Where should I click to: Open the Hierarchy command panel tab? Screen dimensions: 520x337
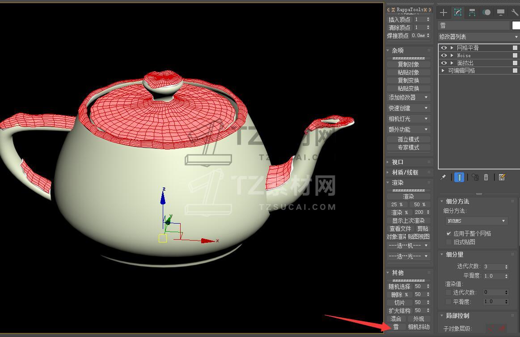point(472,12)
